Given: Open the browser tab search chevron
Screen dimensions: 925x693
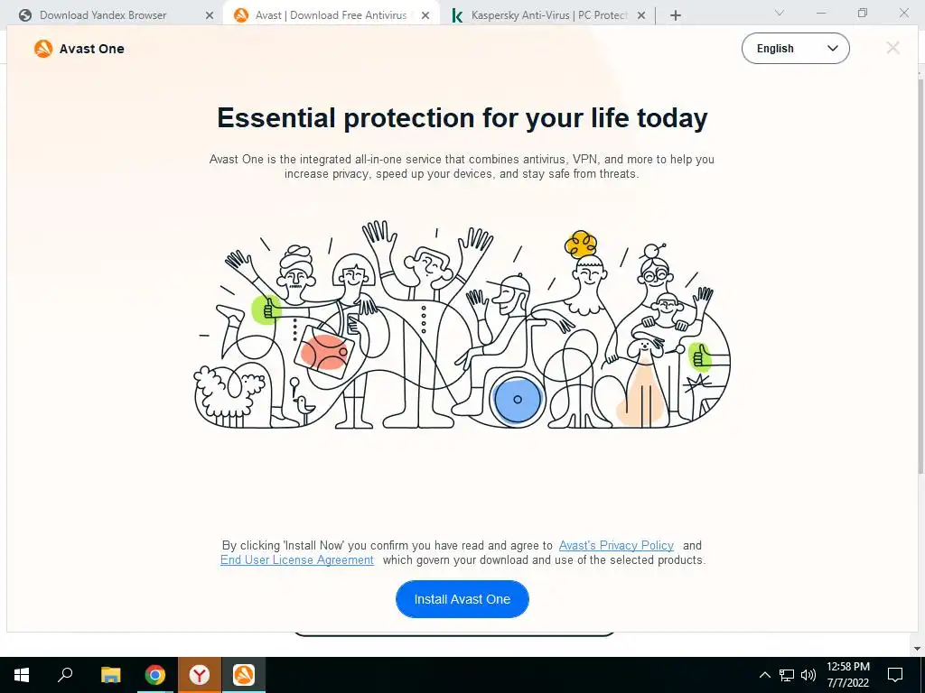Looking at the screenshot, I should click(780, 13).
